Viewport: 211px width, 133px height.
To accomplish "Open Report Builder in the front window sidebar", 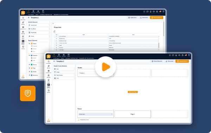I will pos(49,86).
